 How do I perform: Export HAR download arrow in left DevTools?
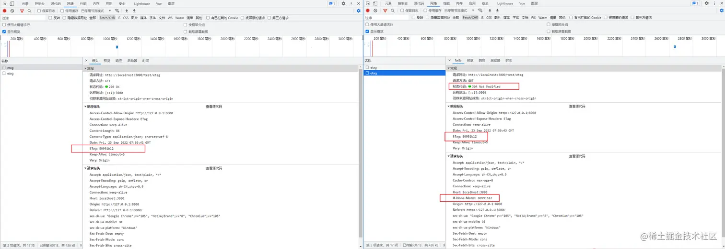pyautogui.click(x=134, y=11)
